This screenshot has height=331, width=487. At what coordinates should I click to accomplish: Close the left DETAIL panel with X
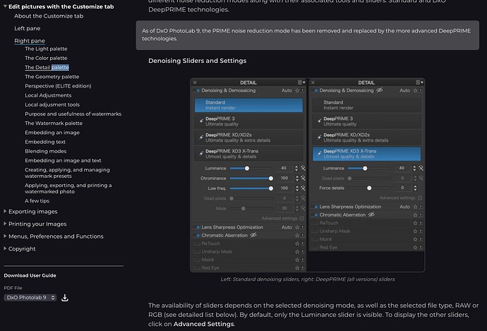click(x=195, y=83)
